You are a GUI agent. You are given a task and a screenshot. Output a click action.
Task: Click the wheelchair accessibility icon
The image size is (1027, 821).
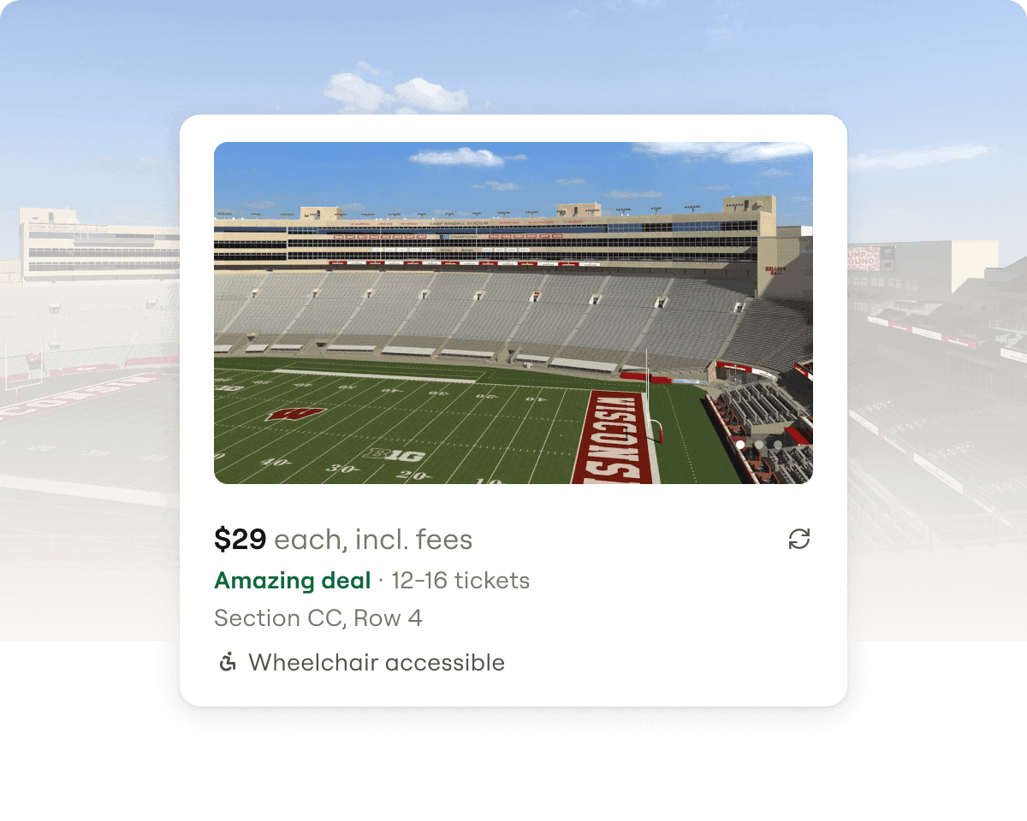coord(228,662)
